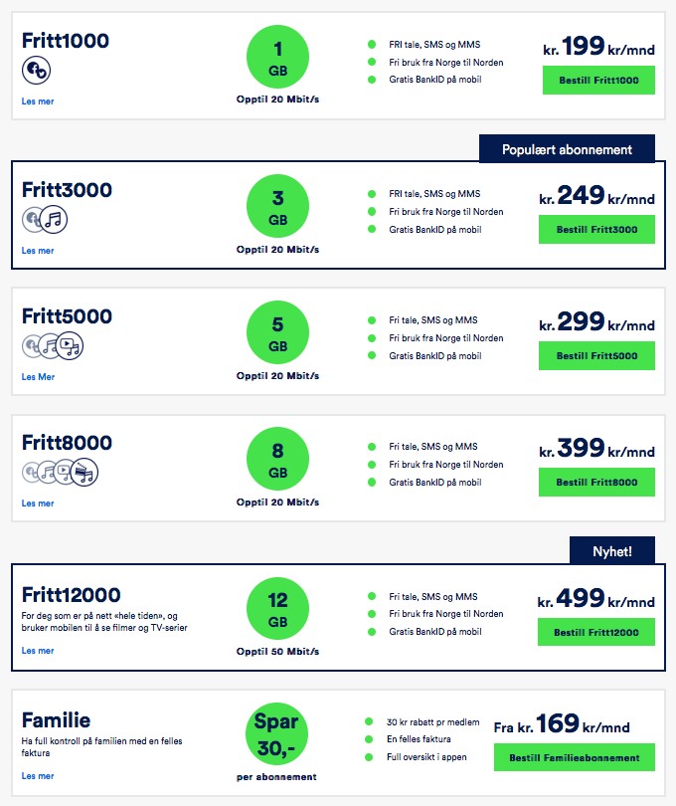Click the social media icon under Fritt1000

tap(36, 70)
